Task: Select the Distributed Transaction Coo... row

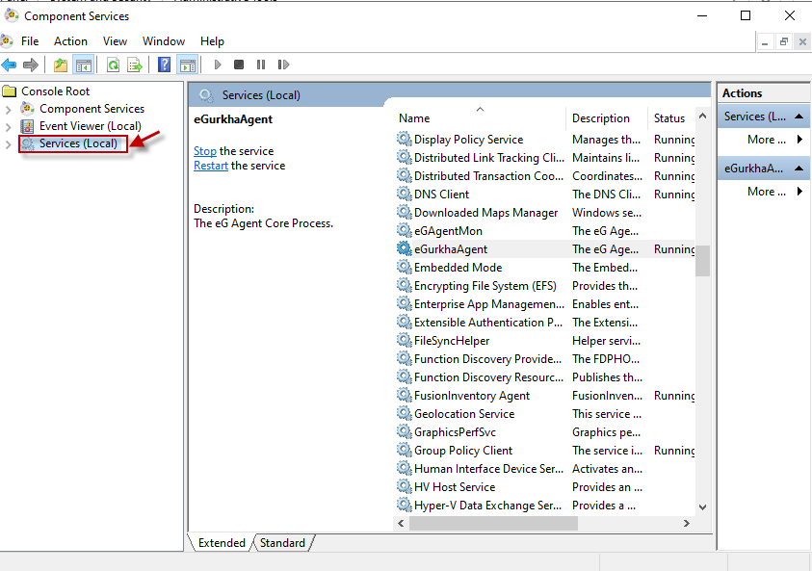Action: point(545,175)
